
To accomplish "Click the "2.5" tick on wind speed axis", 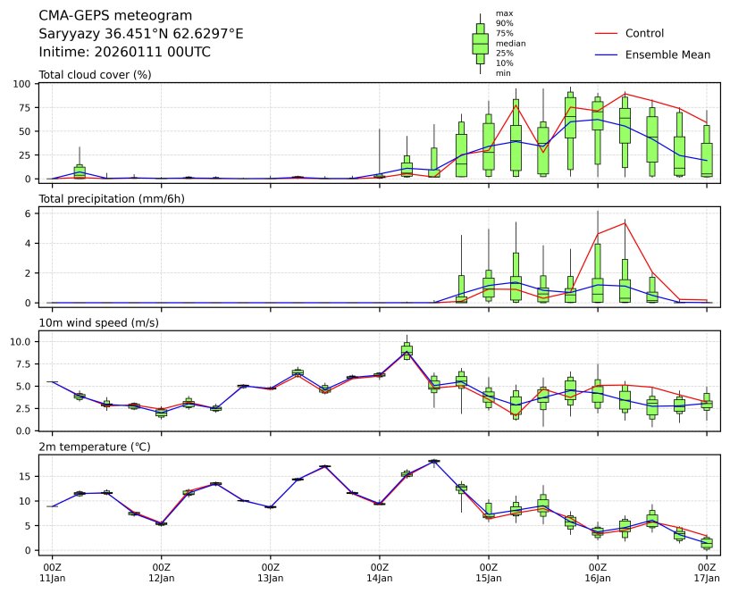I will coord(23,409).
